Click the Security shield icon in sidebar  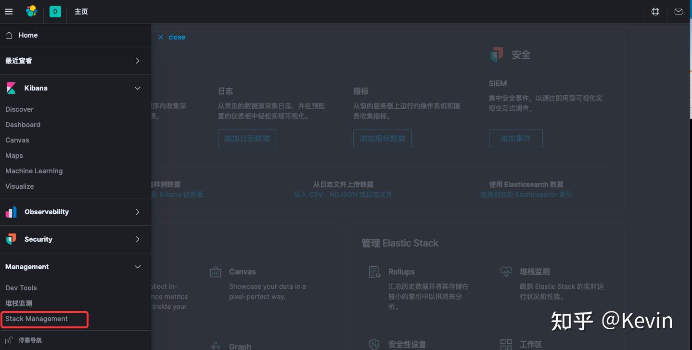[x=11, y=239]
